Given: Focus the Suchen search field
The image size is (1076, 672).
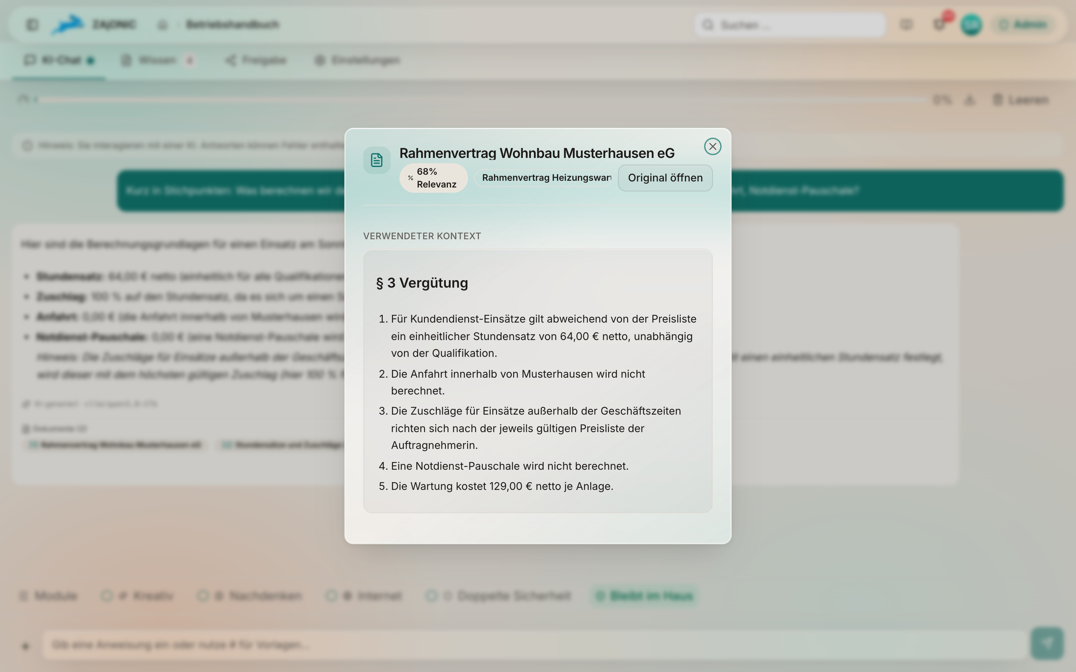Looking at the screenshot, I should coord(790,25).
